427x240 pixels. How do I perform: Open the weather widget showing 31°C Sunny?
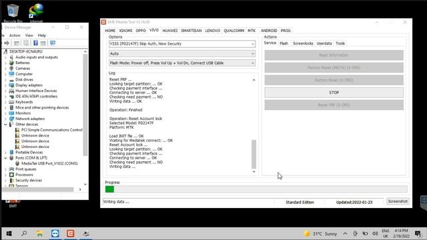click(320, 233)
